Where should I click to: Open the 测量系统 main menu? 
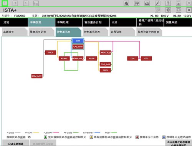(x=177, y=22)
